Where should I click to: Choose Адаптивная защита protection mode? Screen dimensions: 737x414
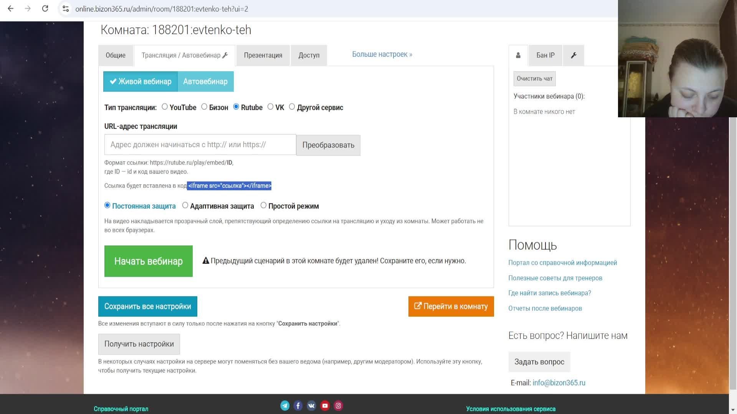pos(185,205)
